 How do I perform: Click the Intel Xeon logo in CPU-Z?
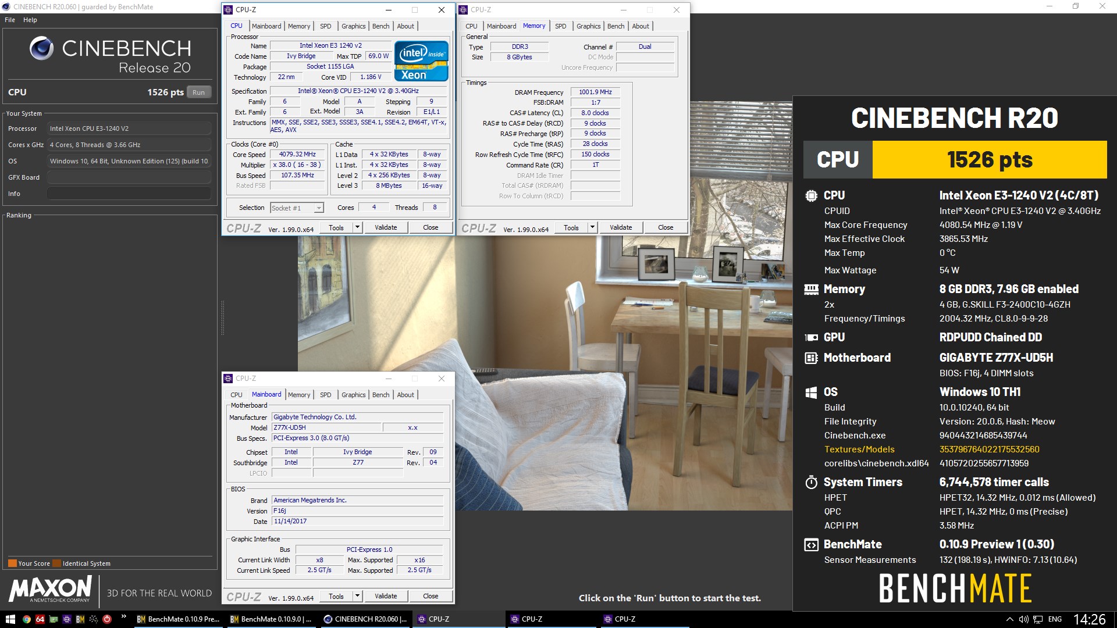tap(421, 61)
